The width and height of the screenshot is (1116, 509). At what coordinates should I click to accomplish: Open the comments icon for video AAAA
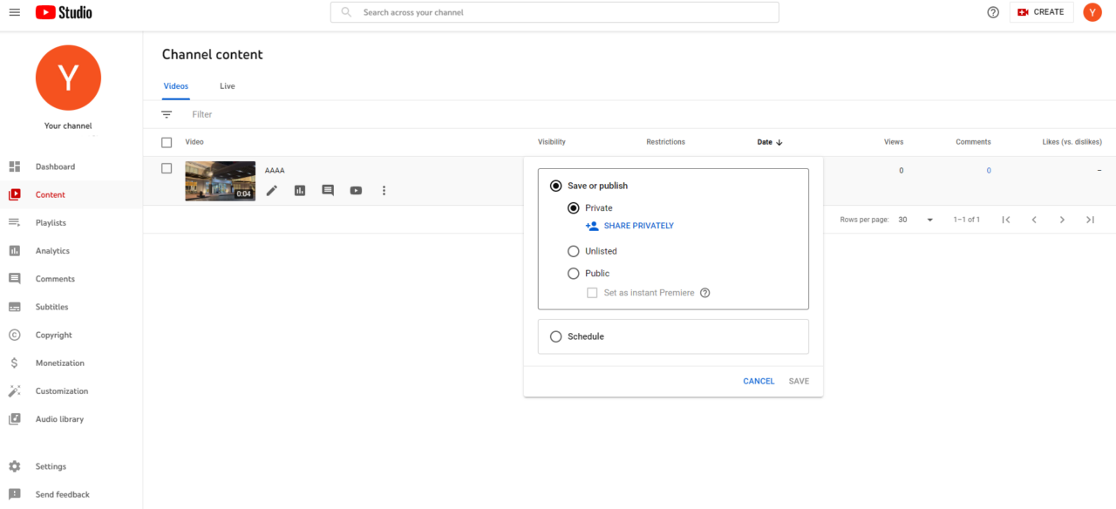327,190
